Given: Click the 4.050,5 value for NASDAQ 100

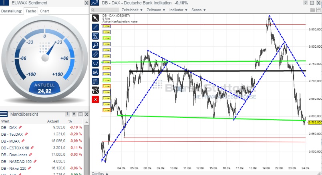Looking at the screenshot, I should (59, 161).
